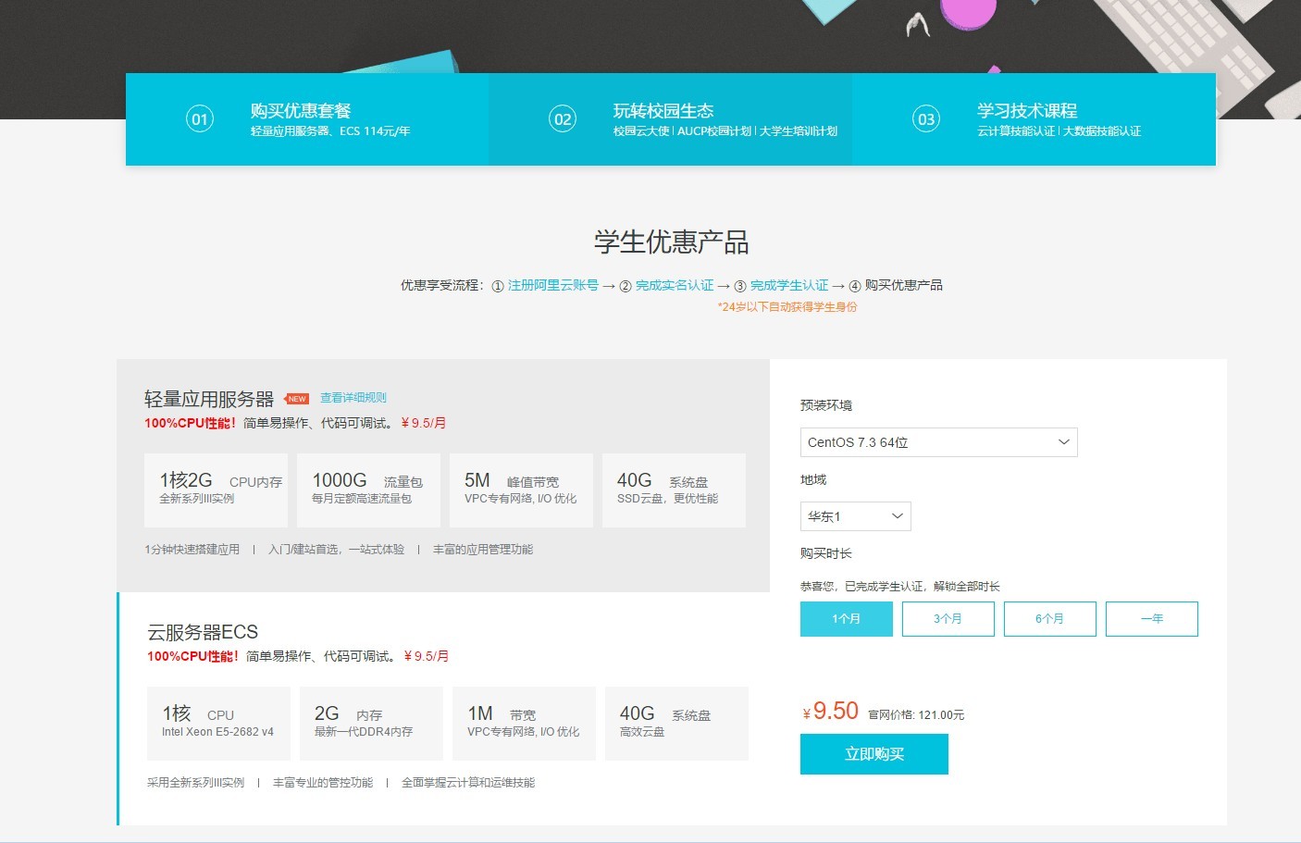This screenshot has width=1301, height=843.
Task: Click the 1核2G CPU内存 spec card
Action: pos(216,490)
